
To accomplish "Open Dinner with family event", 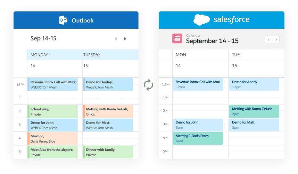I will point(108,152).
